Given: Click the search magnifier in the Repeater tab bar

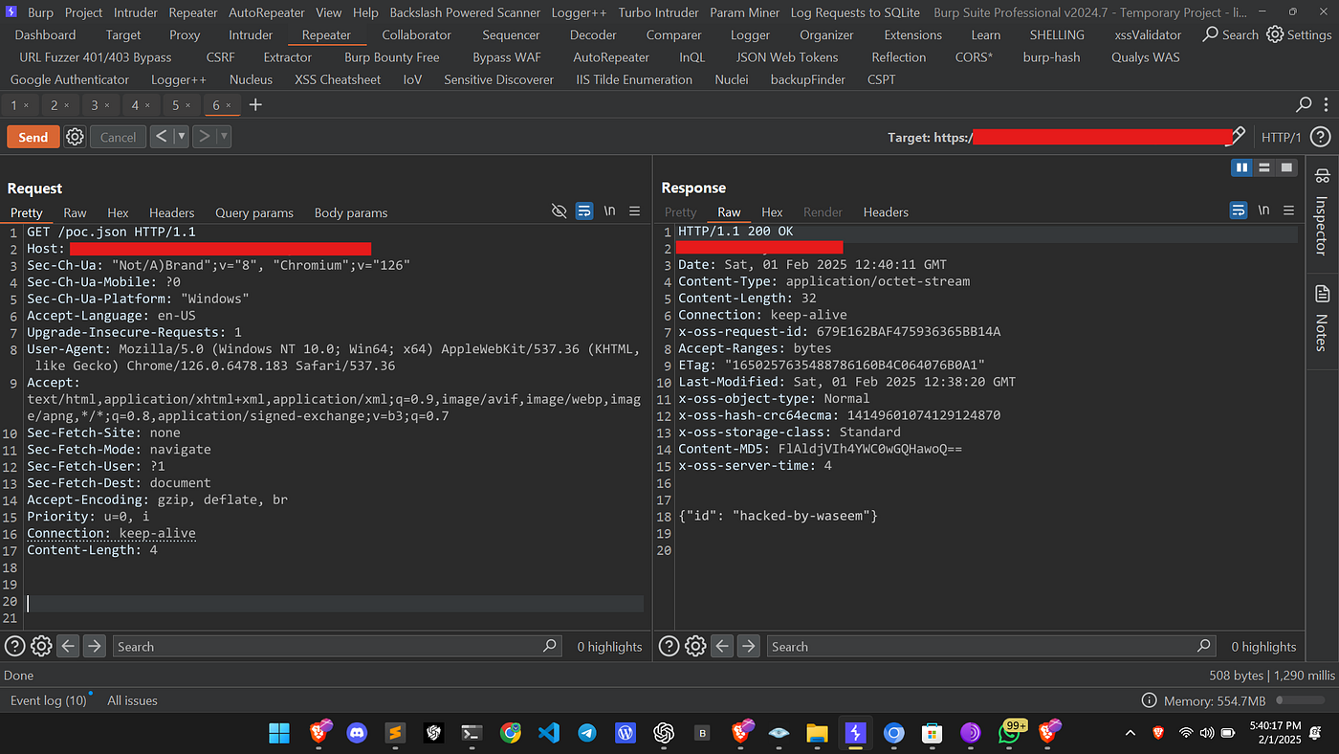Looking at the screenshot, I should coord(1304,104).
